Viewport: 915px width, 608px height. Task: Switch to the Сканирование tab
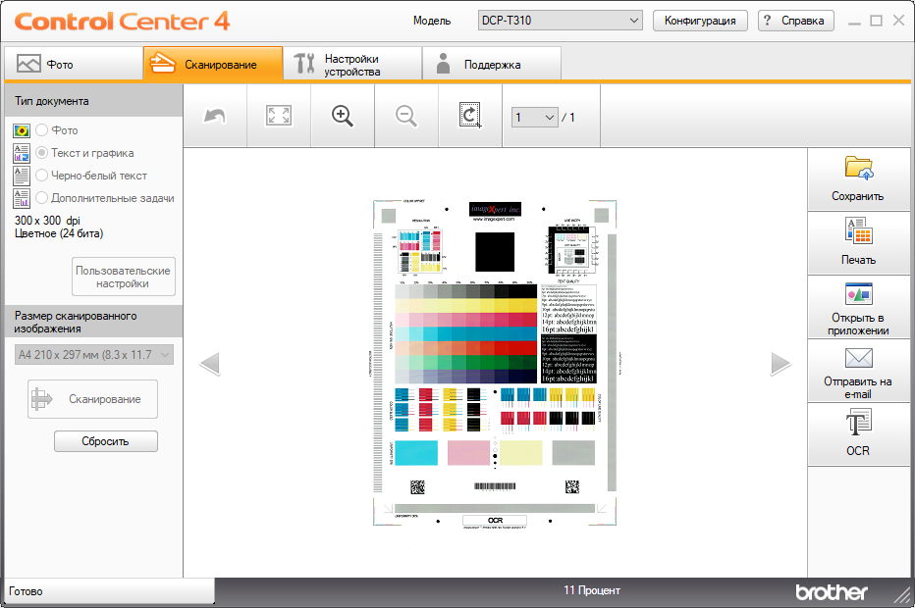coord(213,64)
